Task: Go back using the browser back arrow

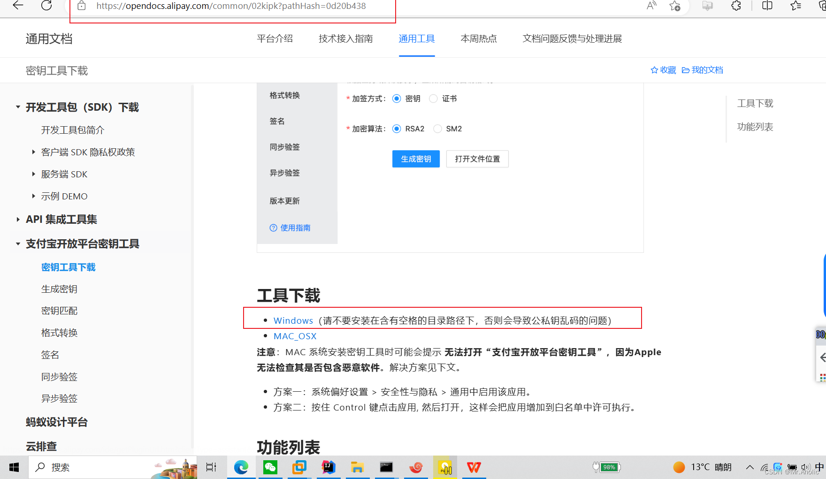Action: pos(18,6)
